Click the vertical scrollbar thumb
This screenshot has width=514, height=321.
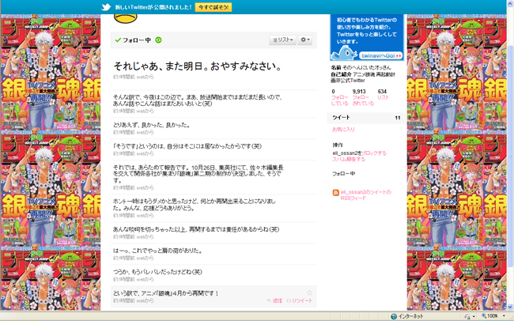(x=511, y=157)
